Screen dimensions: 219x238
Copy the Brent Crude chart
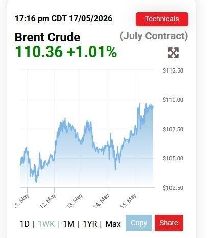(x=139, y=223)
